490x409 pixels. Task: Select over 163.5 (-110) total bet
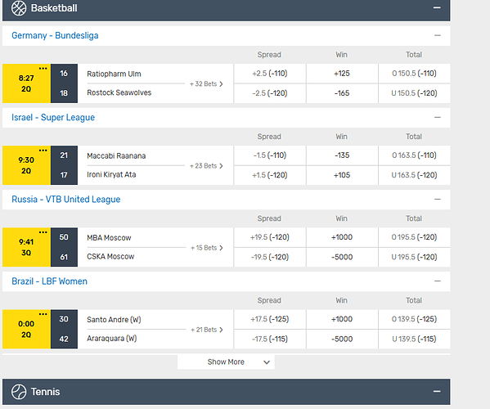pyautogui.click(x=415, y=155)
